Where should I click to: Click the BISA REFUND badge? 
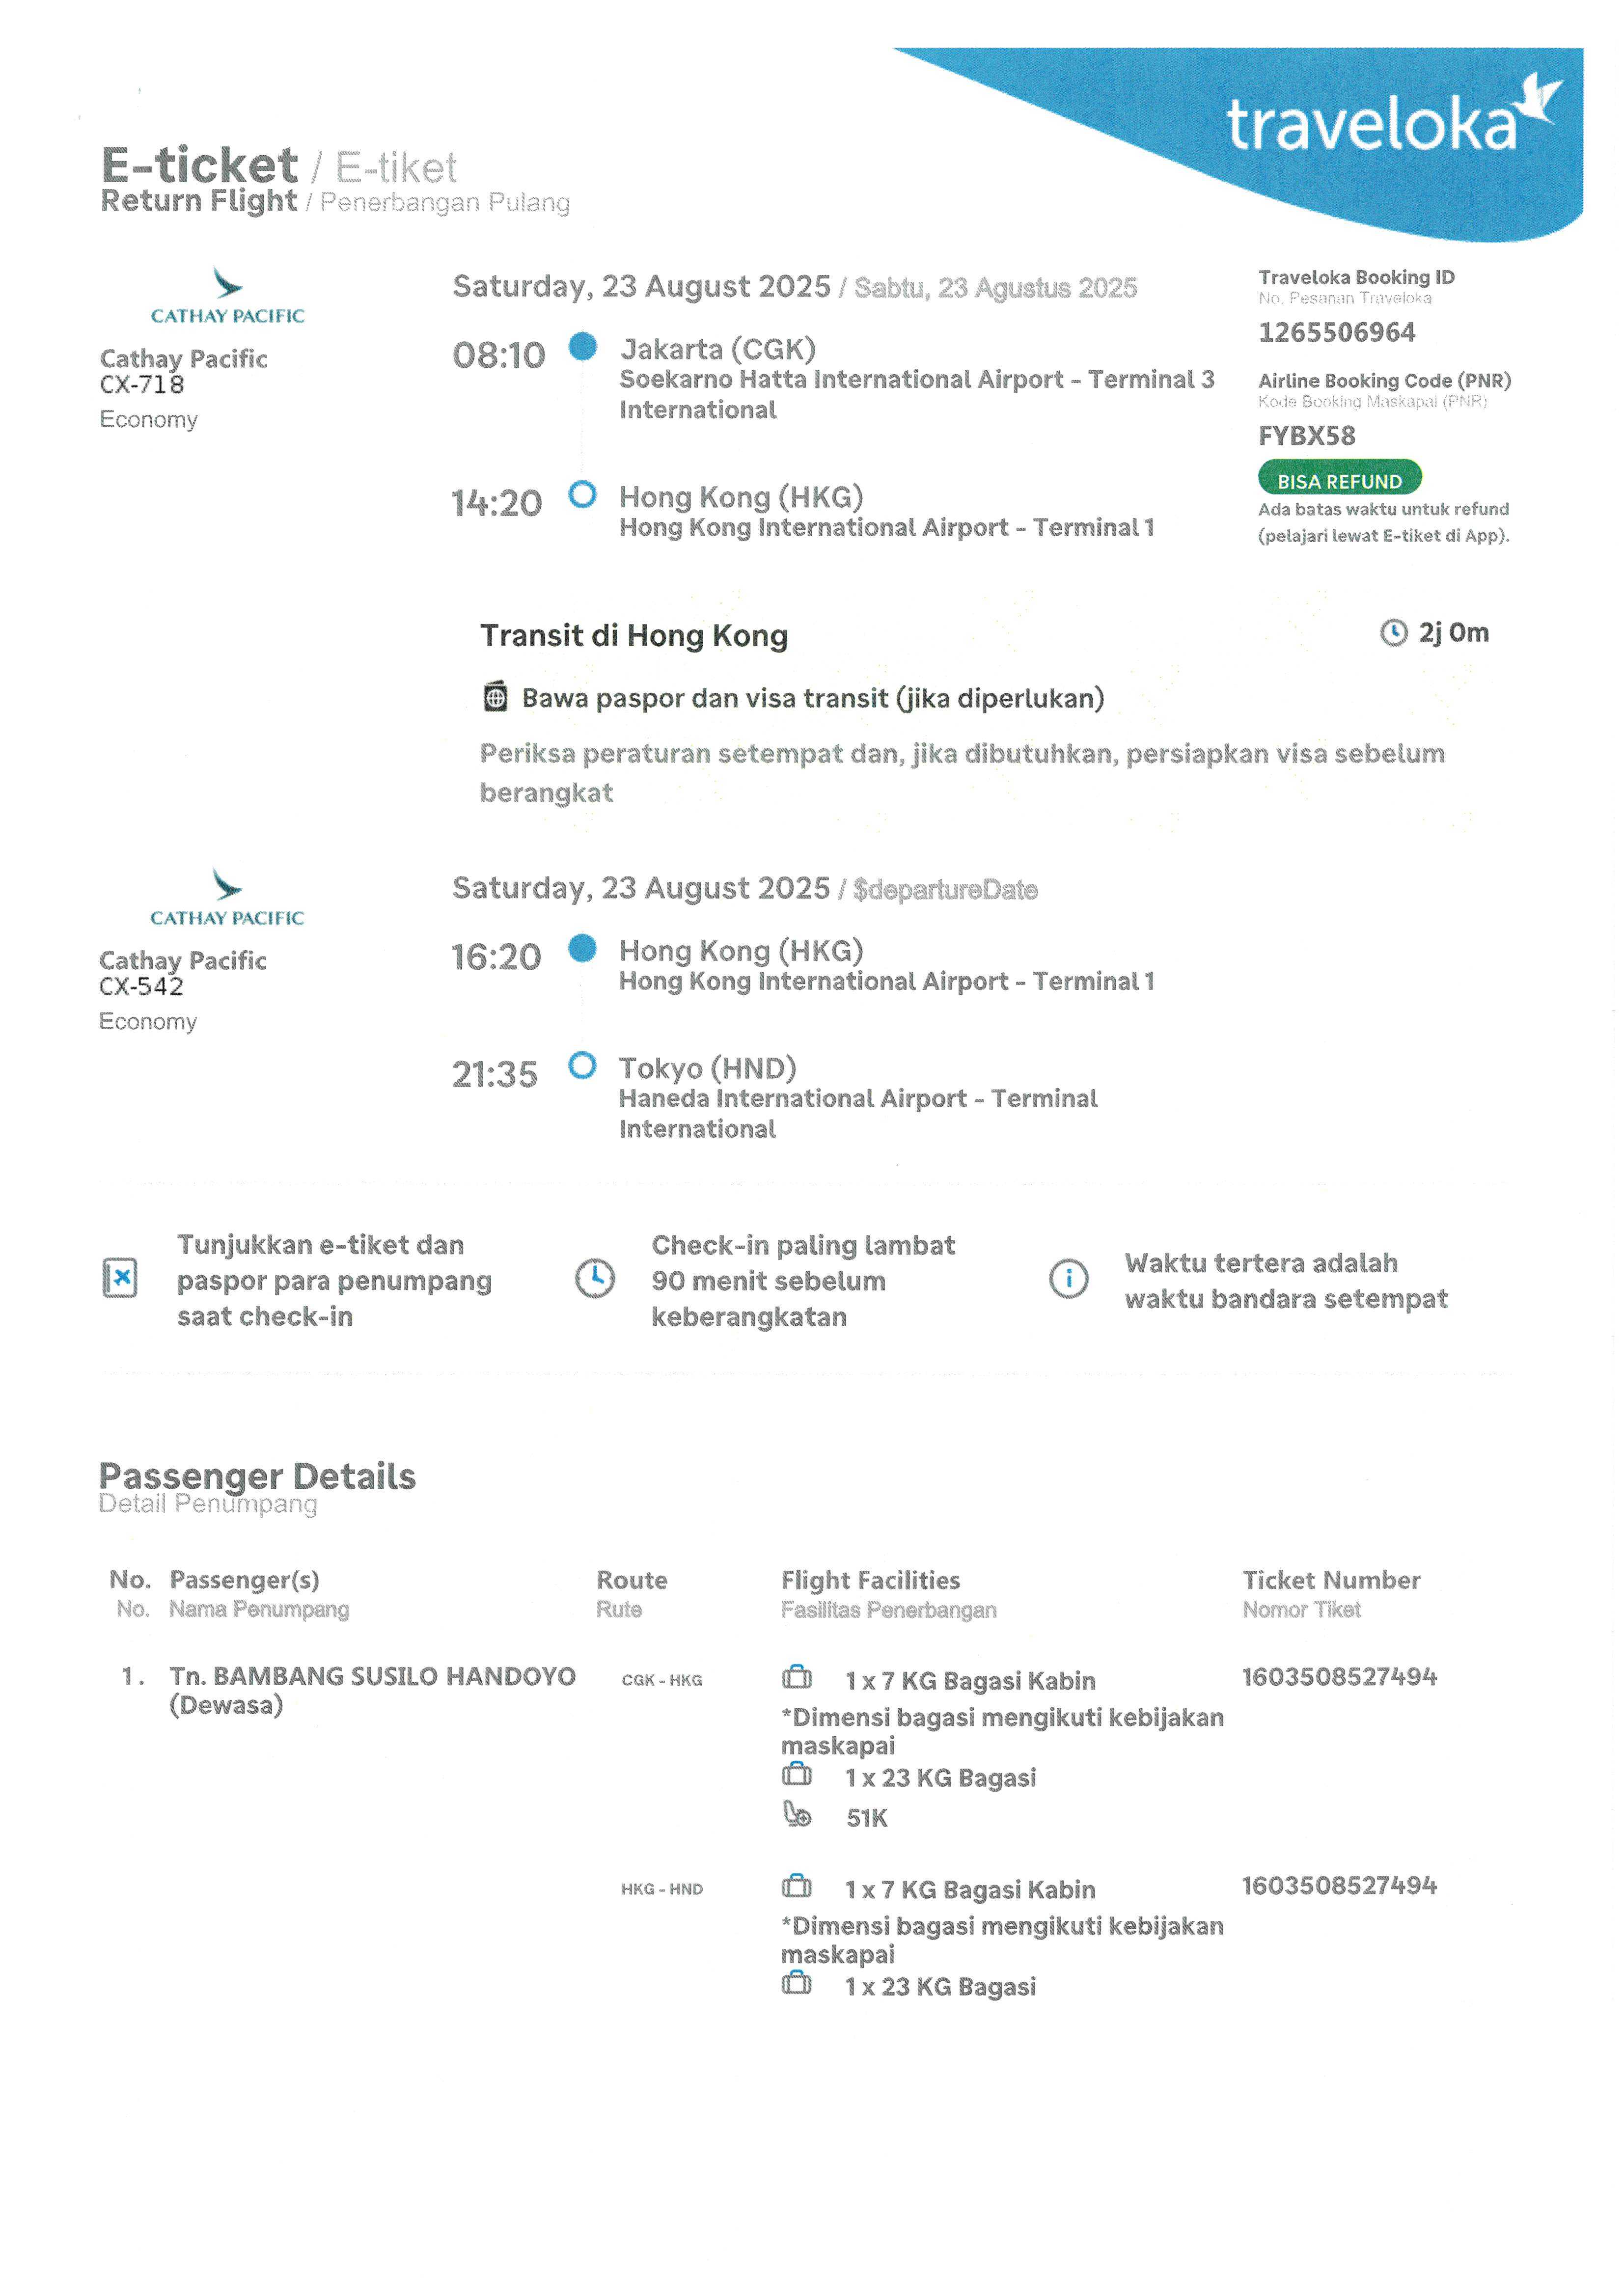click(1339, 479)
